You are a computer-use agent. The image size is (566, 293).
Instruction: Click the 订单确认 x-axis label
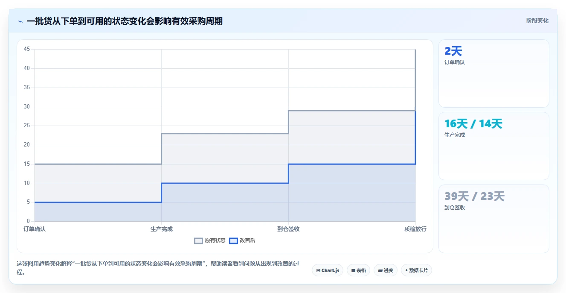point(35,229)
